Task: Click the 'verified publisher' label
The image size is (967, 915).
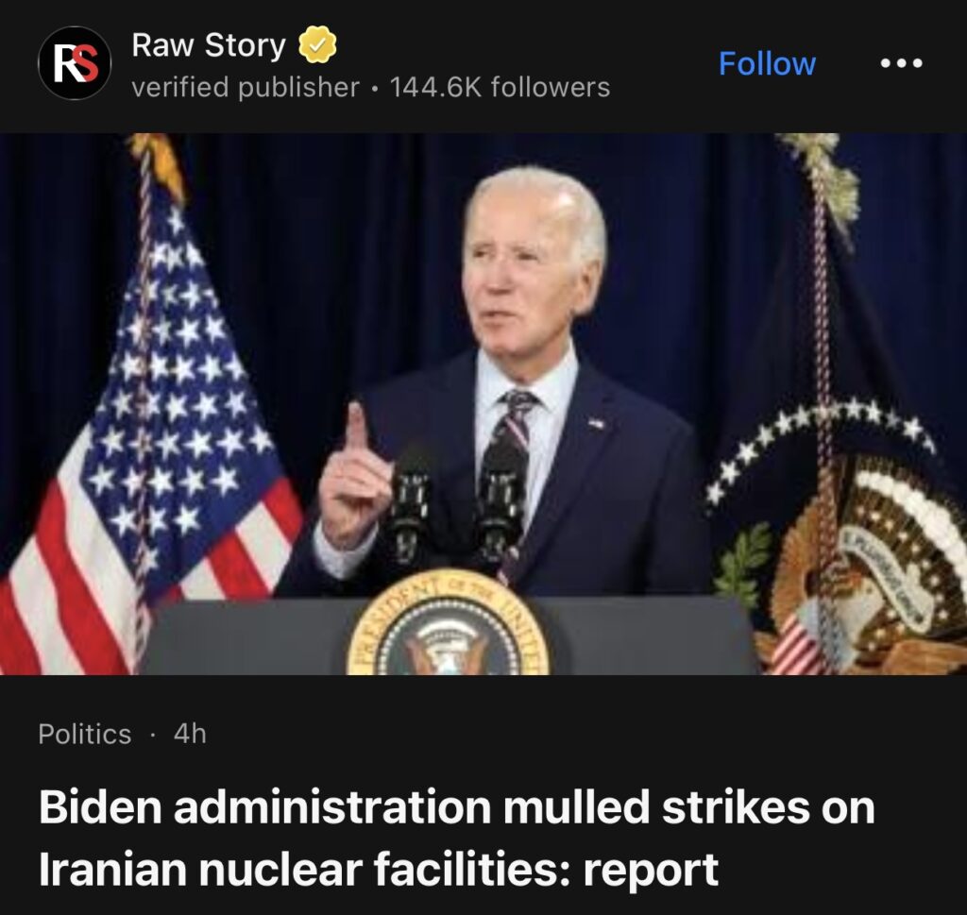Action: [x=246, y=87]
